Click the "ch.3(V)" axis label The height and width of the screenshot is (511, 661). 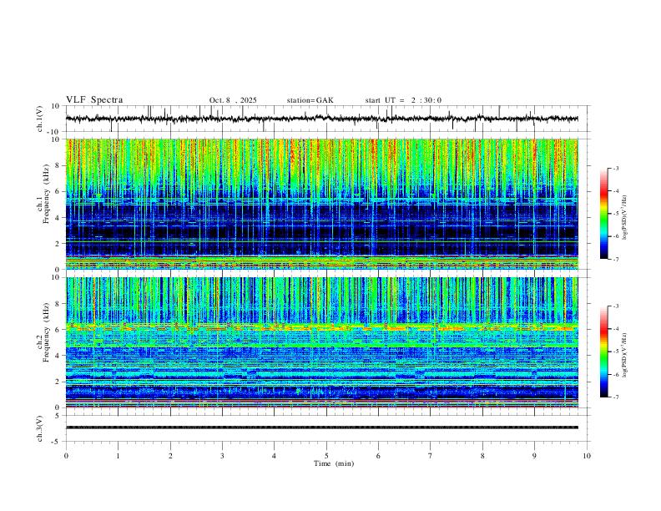[40, 428]
